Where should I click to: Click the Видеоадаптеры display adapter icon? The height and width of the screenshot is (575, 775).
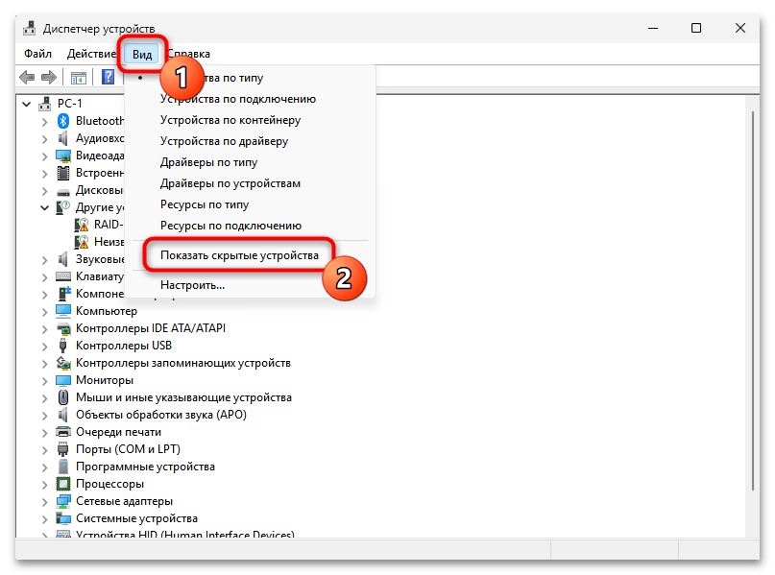[x=63, y=156]
